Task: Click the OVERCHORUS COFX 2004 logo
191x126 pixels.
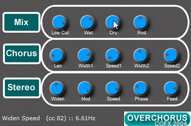Action: pyautogui.click(x=157, y=119)
